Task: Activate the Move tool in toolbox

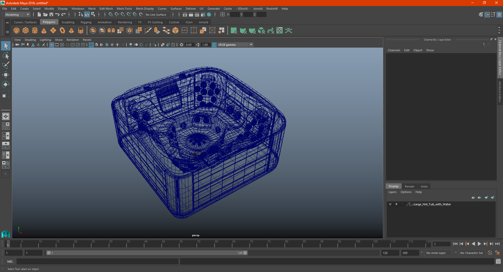Action: (6, 75)
